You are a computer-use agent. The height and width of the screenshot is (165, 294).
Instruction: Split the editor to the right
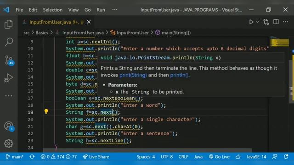coord(276,22)
